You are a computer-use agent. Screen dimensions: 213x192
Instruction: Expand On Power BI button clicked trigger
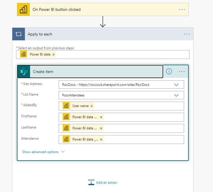point(103,9)
